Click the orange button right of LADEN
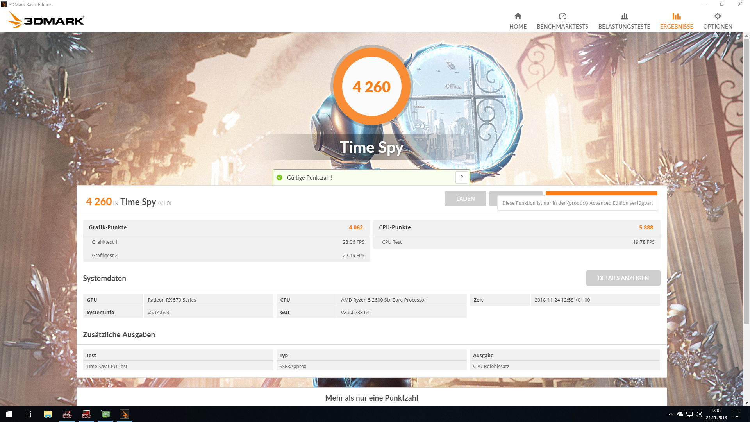This screenshot has height=422, width=750. click(601, 193)
